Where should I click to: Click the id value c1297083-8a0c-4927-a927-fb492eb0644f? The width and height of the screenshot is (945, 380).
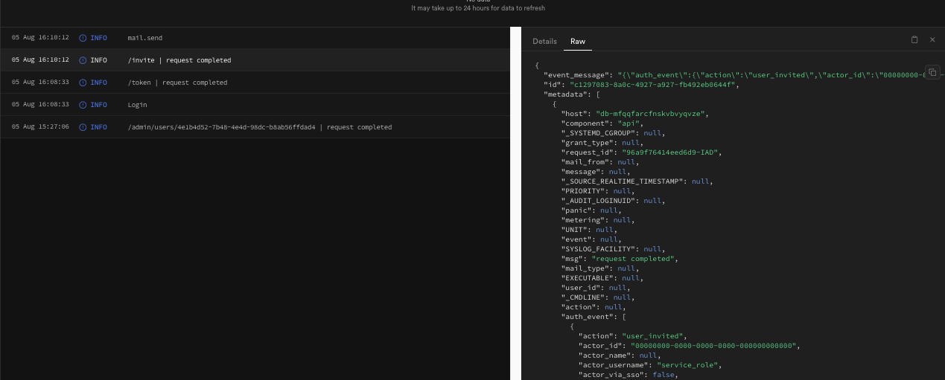[x=652, y=85]
